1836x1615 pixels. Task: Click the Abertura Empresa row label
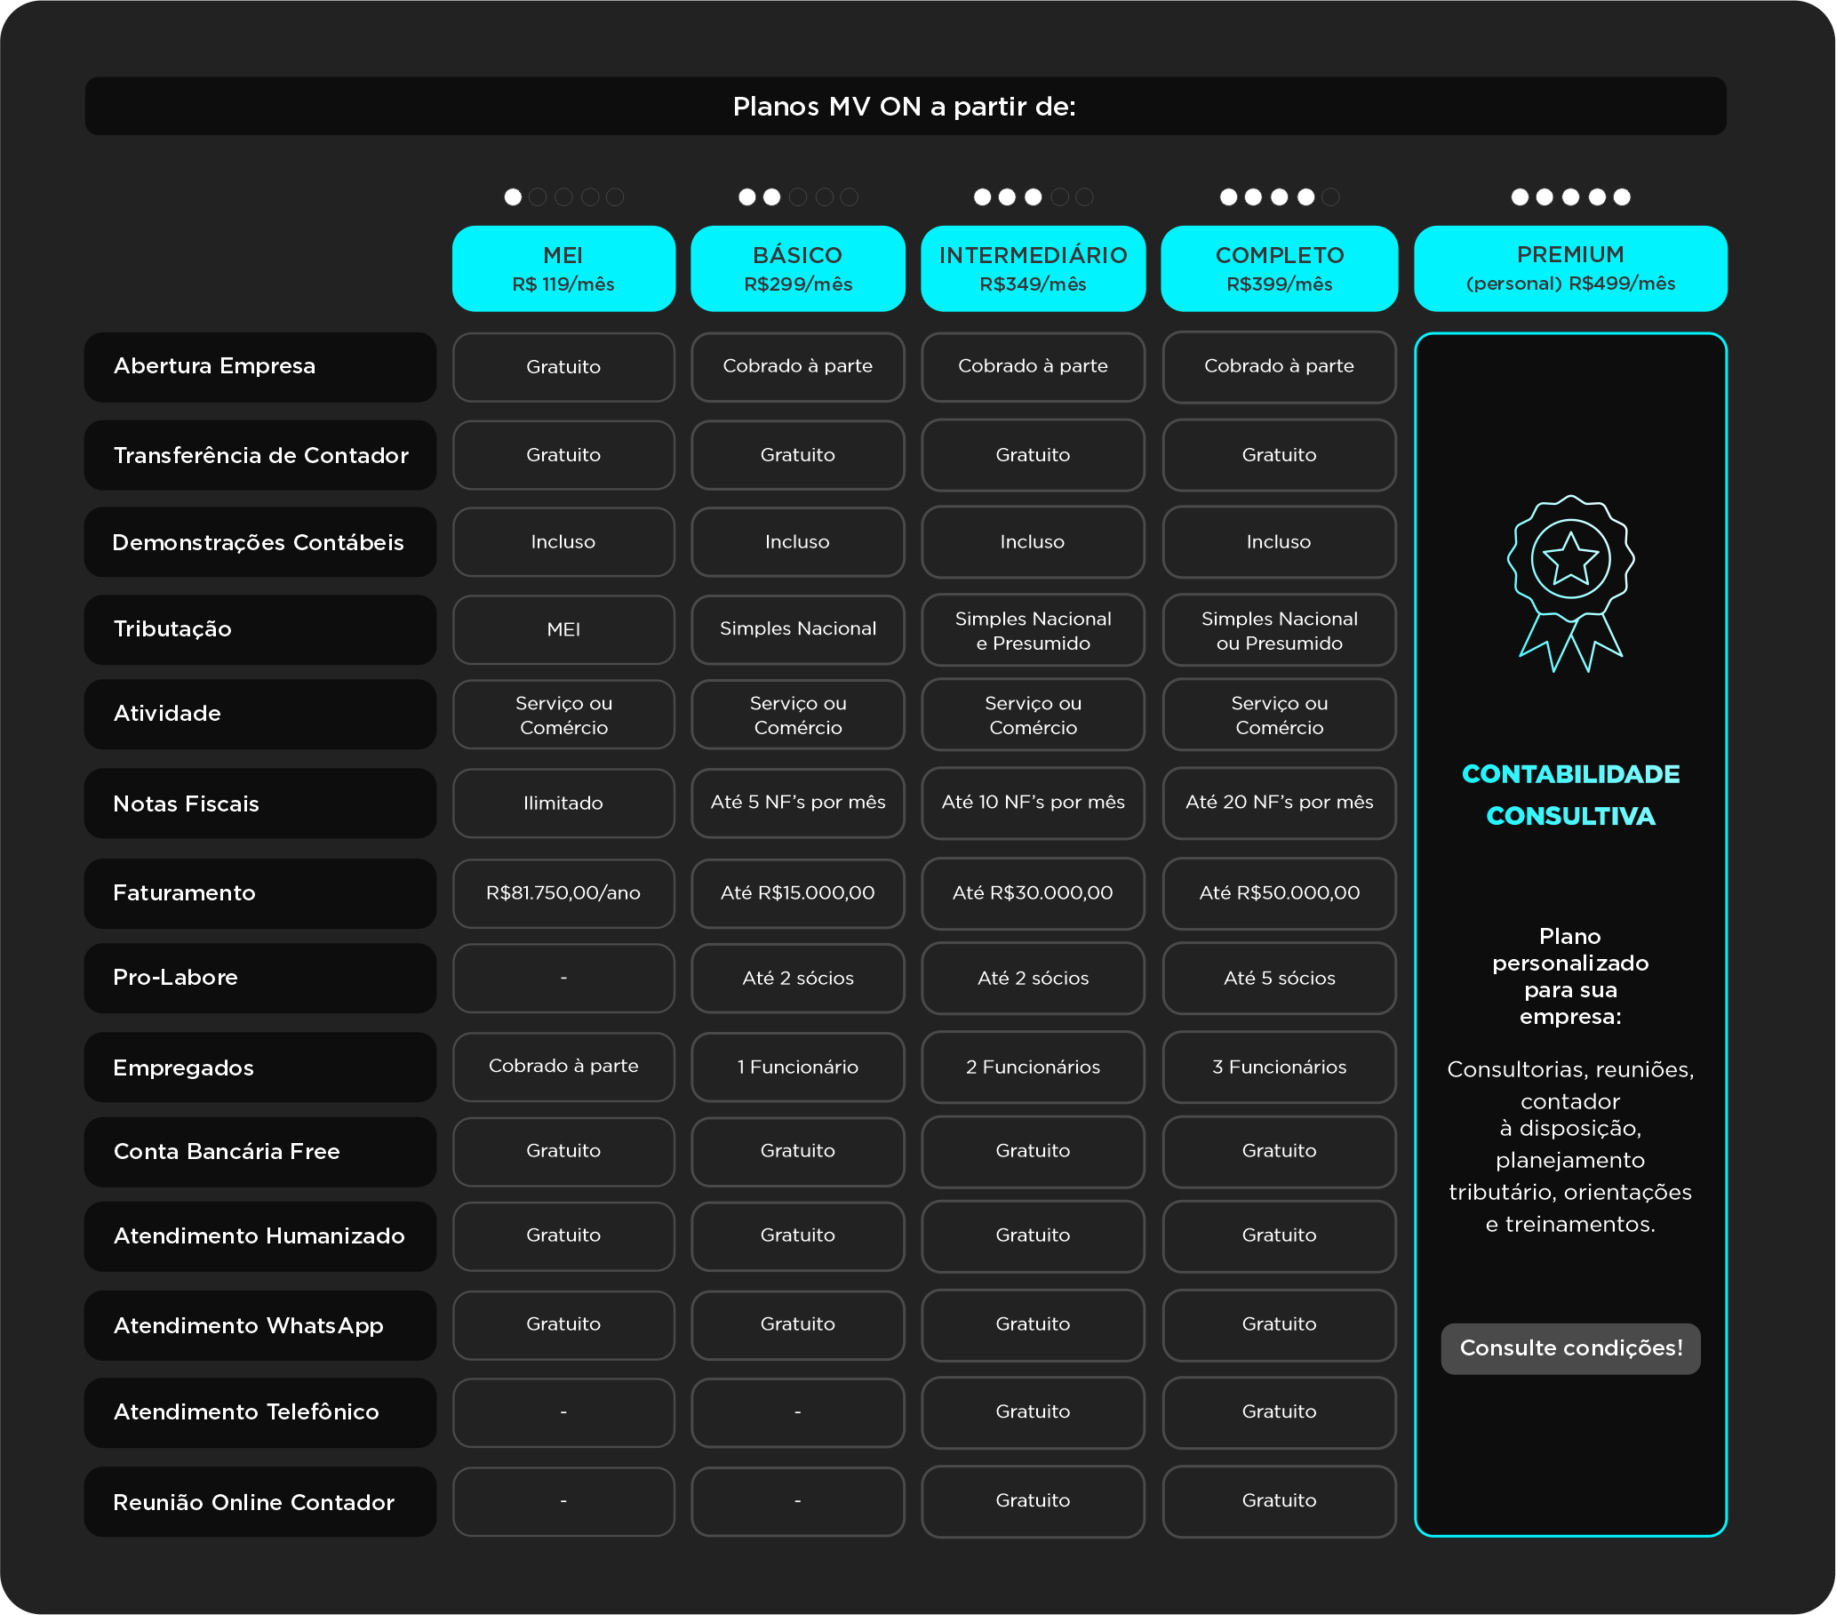tap(259, 366)
